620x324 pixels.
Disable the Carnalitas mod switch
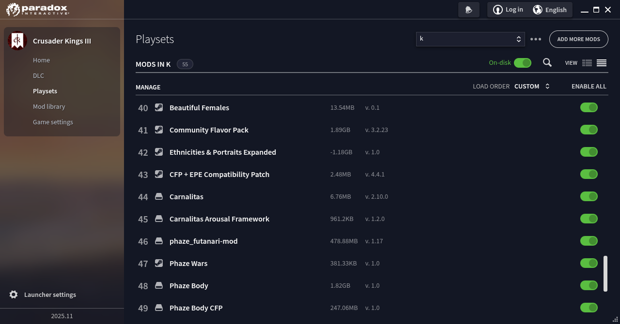pyautogui.click(x=589, y=196)
